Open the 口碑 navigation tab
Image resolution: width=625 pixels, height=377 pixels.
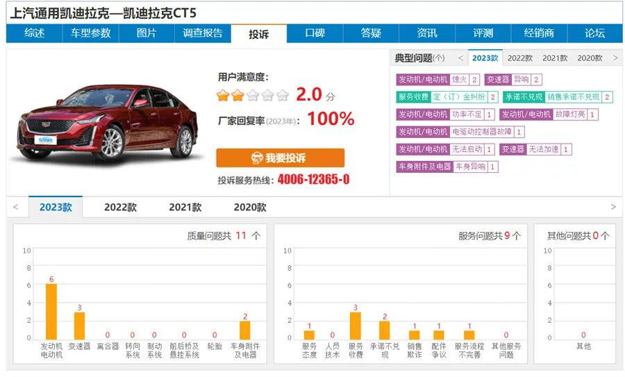(315, 33)
